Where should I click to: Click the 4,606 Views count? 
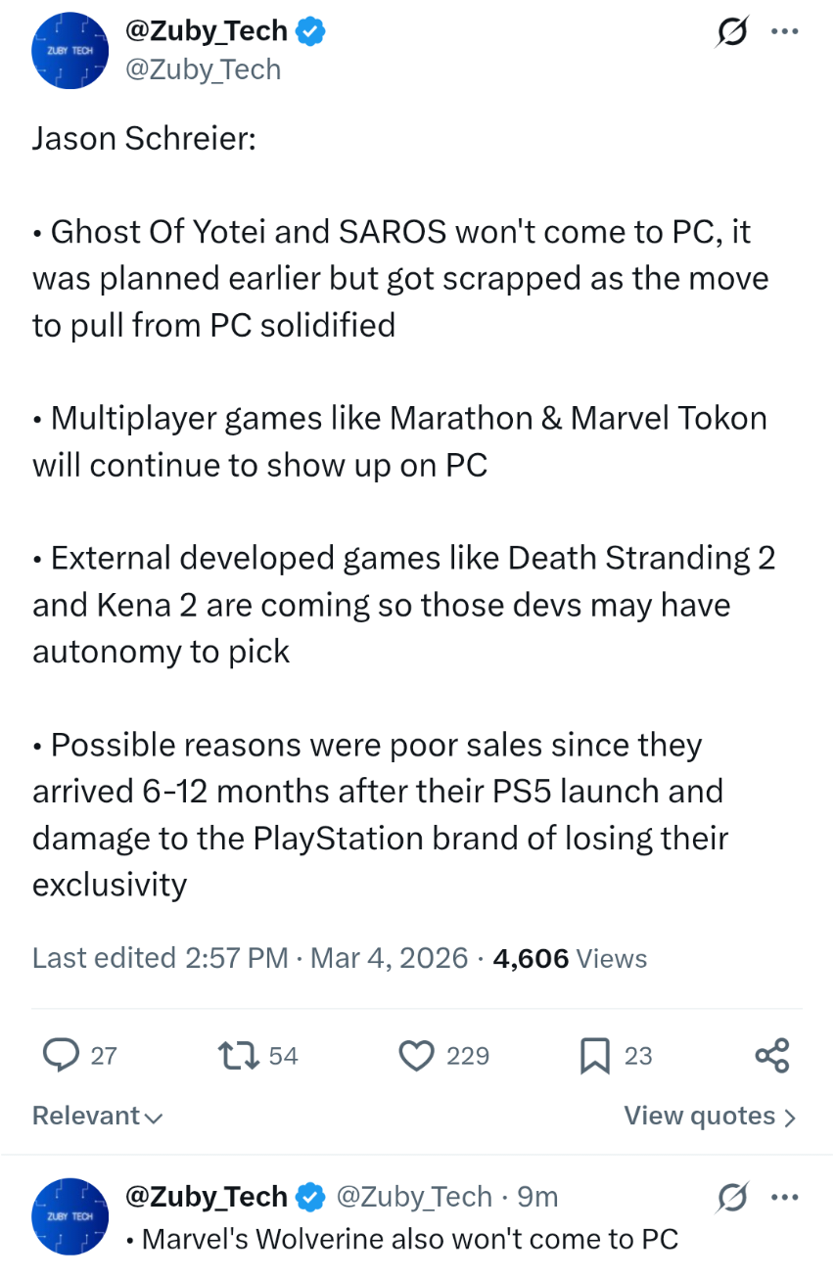pos(570,958)
